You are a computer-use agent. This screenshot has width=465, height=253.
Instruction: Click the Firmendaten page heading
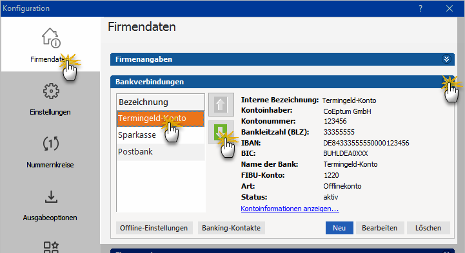pyautogui.click(x=142, y=27)
